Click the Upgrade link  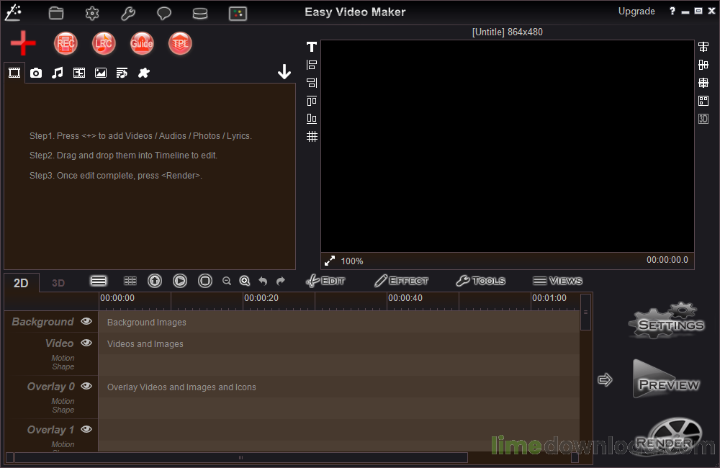point(636,11)
